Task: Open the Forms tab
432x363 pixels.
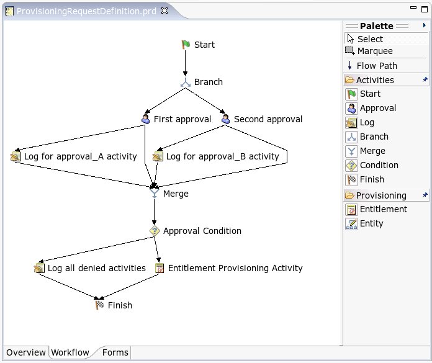Action: [x=115, y=352]
